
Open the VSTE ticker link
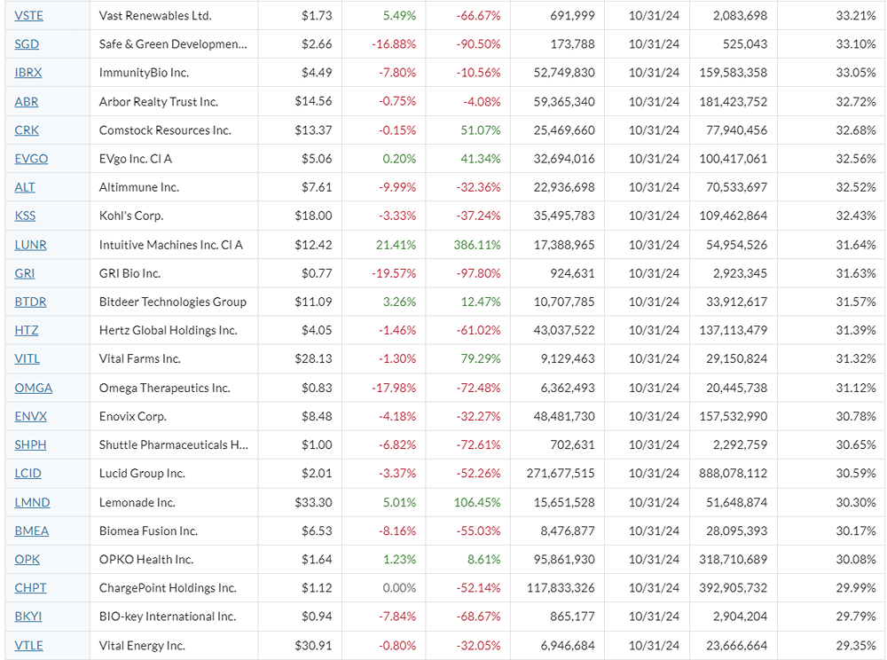pos(28,16)
